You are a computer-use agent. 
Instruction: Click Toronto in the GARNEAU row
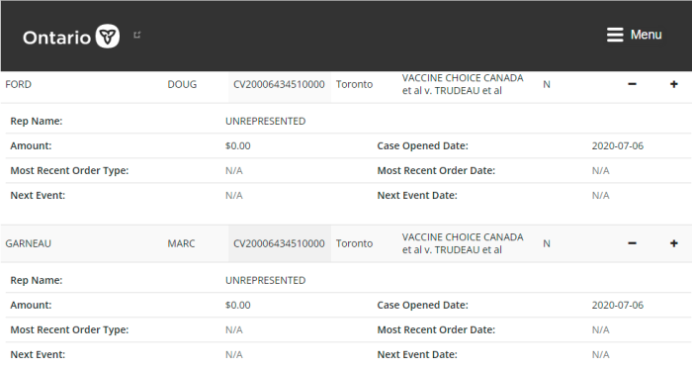pos(354,243)
